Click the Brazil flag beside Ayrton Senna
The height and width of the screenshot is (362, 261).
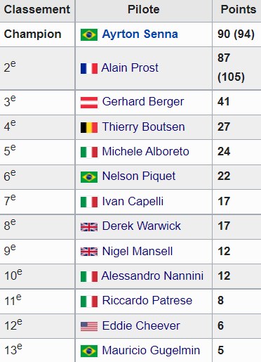coord(89,34)
